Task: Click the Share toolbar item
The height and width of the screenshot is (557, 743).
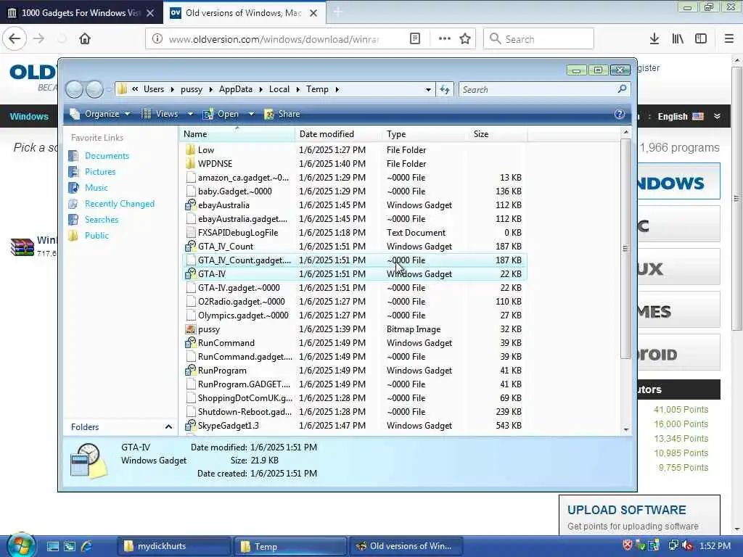Action: click(282, 114)
